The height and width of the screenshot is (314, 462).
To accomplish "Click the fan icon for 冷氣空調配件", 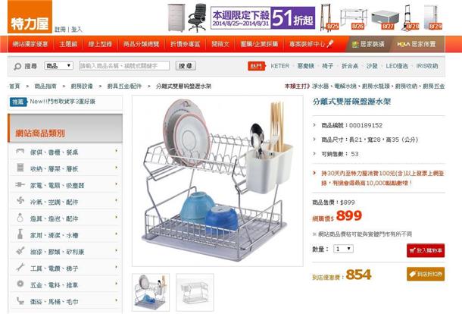I will [20, 201].
